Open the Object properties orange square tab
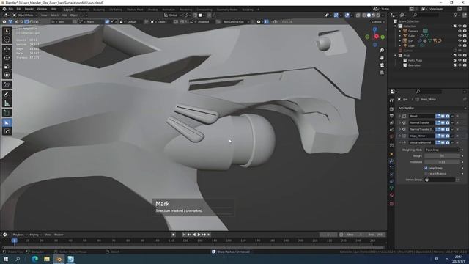 391,154
